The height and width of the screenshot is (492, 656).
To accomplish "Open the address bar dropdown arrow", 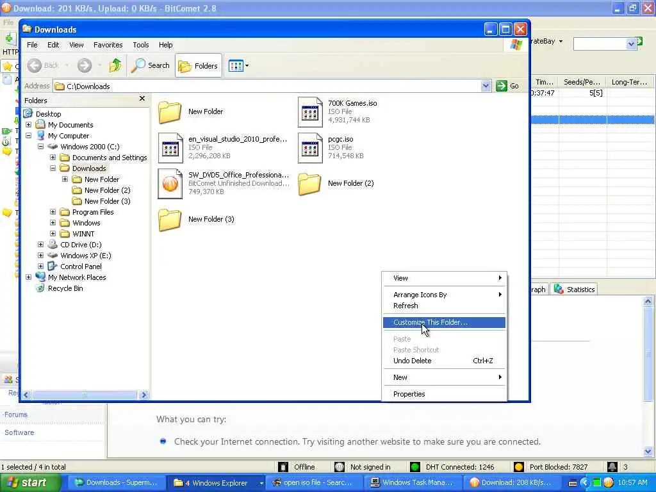I will [x=486, y=86].
